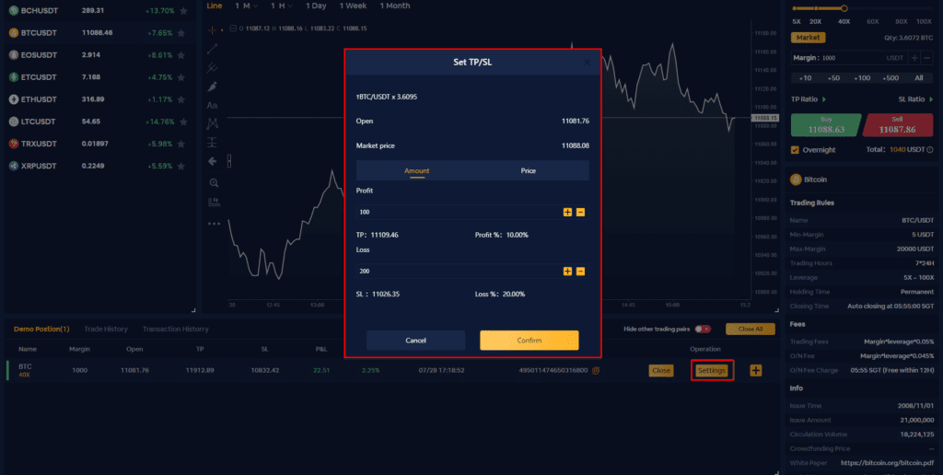Set leverage slider to 60X
The width and height of the screenshot is (943, 475).
pos(873,20)
